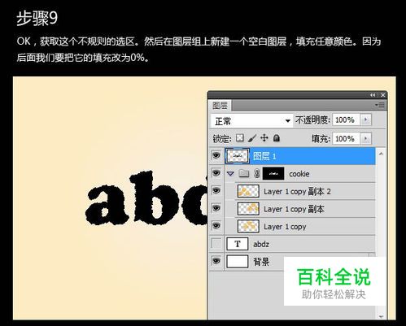Click the layers list scroll down arrow

tap(381, 316)
